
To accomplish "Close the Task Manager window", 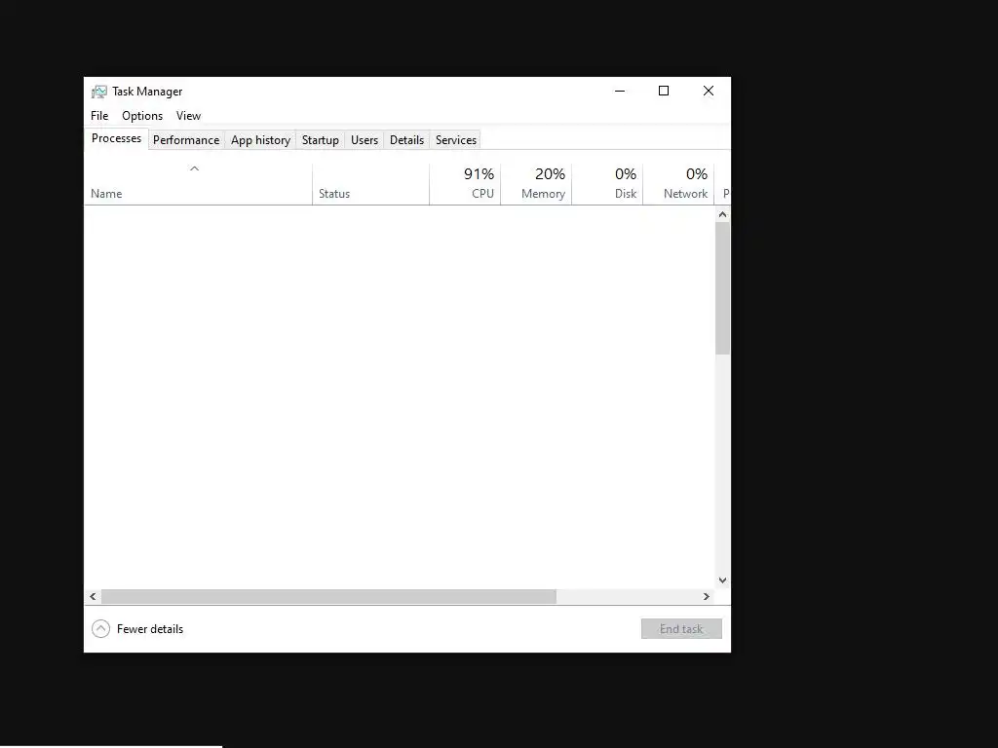I will [x=709, y=91].
